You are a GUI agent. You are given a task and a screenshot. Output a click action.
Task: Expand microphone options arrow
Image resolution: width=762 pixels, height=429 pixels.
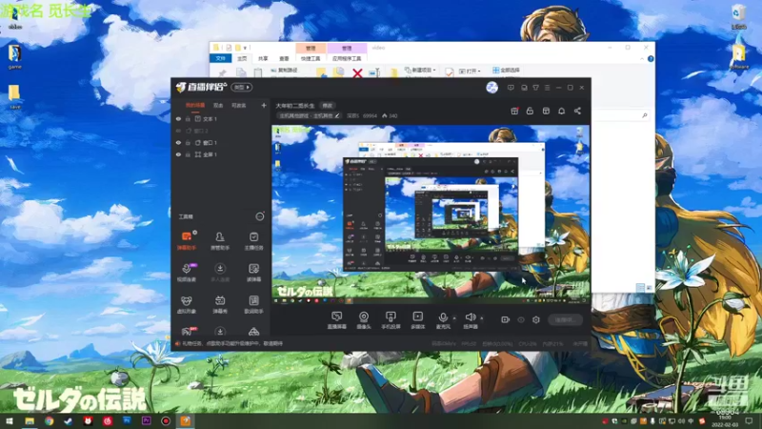coord(454,318)
